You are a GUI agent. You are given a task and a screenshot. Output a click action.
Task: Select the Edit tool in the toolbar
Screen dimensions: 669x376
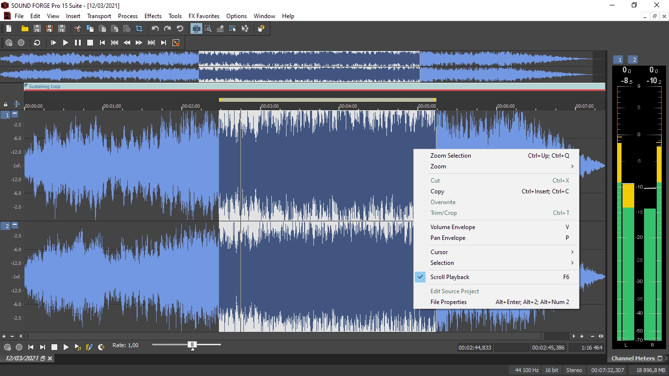click(x=196, y=29)
